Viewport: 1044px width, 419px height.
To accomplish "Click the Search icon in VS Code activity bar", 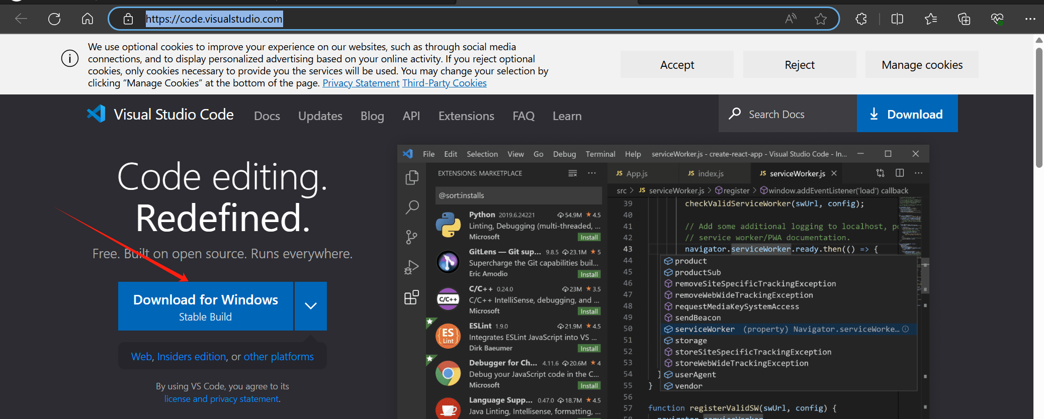I will coord(412,207).
